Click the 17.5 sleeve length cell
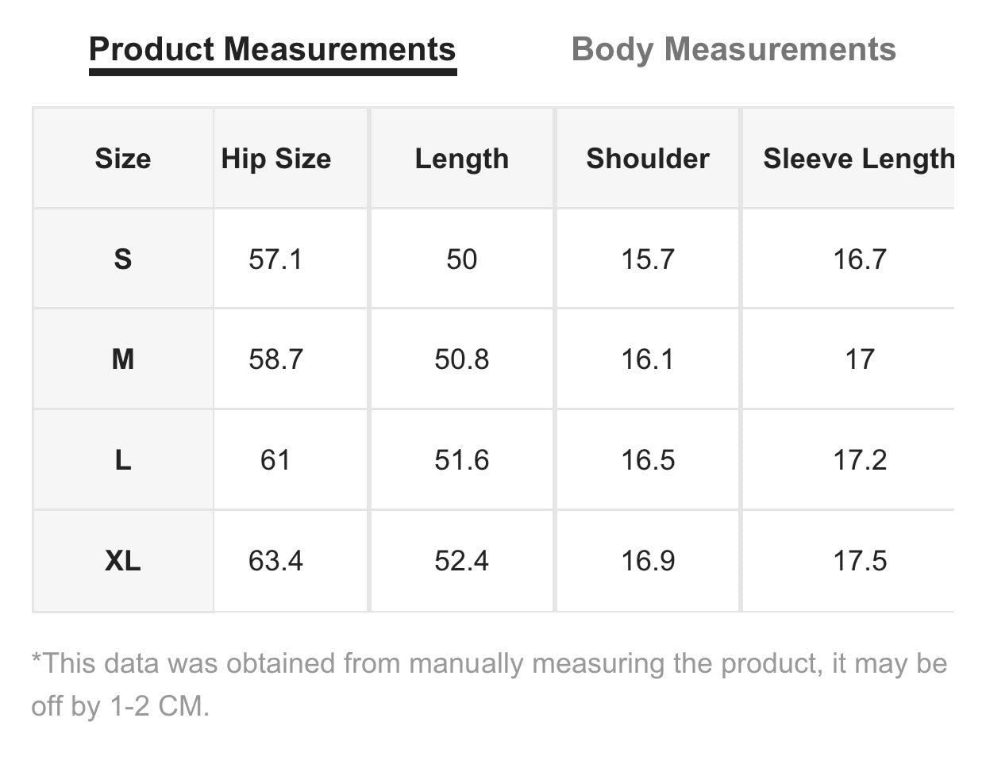This screenshot has height=764, width=986. 860,561
